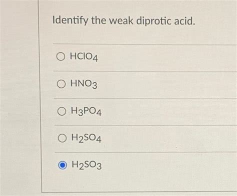Choose the H3PO4 radio button
The height and width of the screenshot is (196, 237).
click(61, 111)
